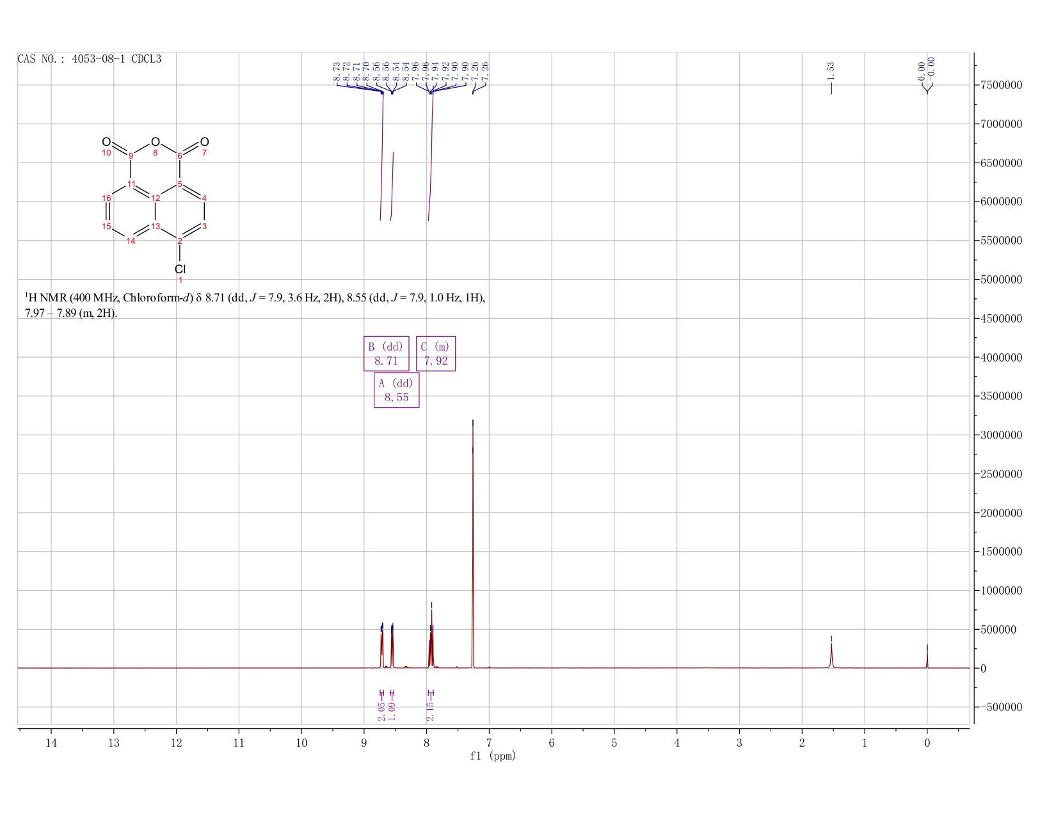Click the carbonyl oxygen labeled 10
This screenshot has height=816, width=1056.
pos(106,141)
